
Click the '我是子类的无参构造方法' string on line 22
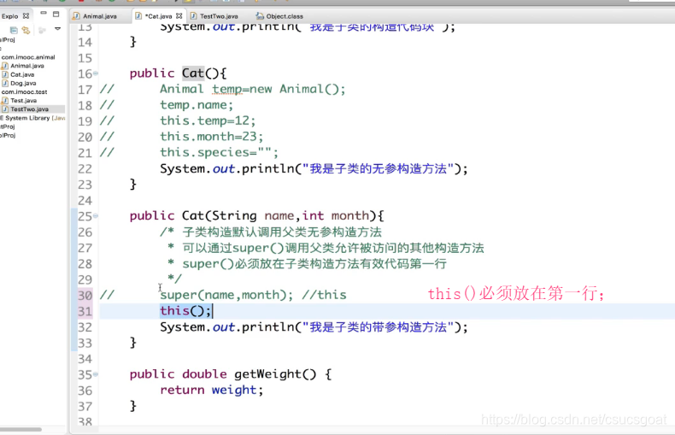coord(378,169)
